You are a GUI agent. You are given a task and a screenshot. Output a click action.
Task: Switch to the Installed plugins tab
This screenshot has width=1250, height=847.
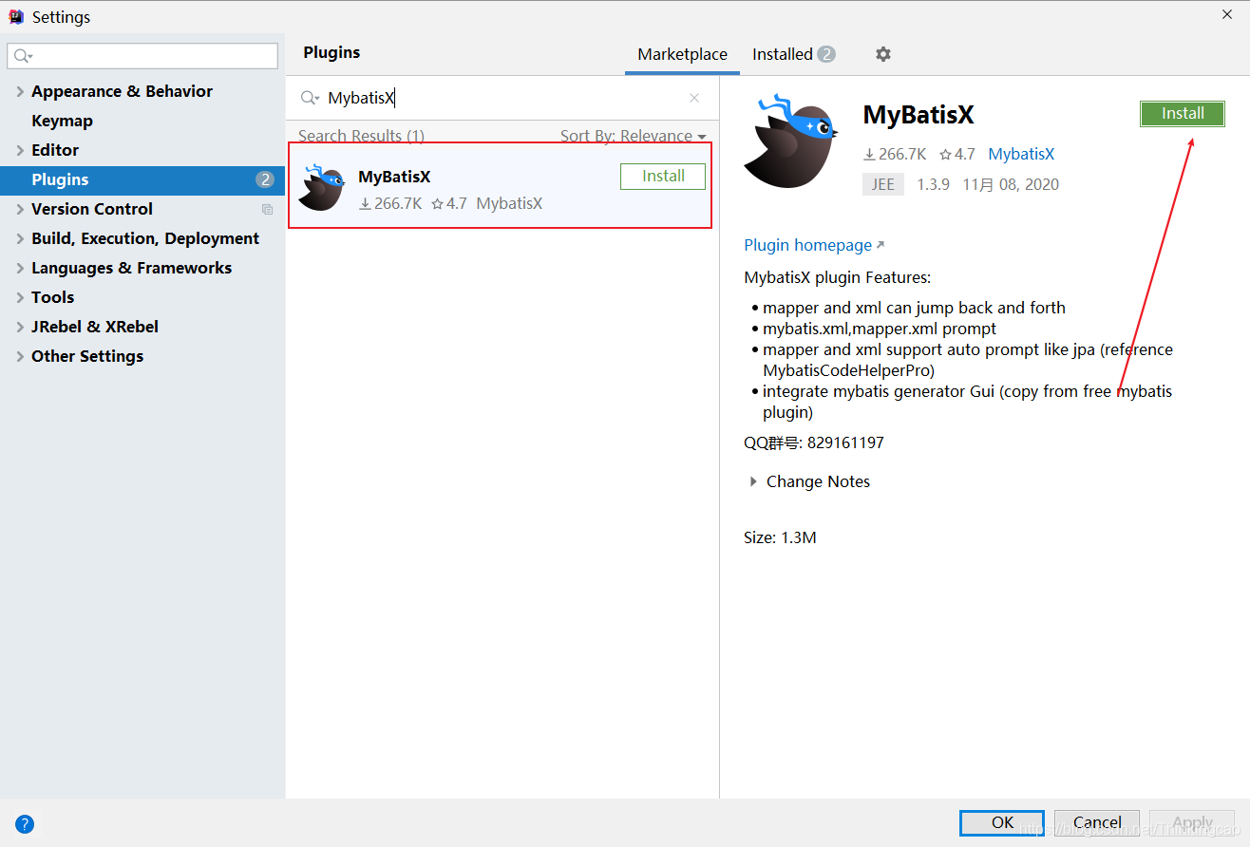pyautogui.click(x=793, y=54)
